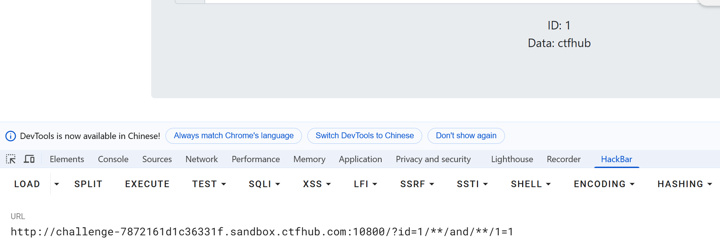Toggle the device toolbar icon
Image resolution: width=720 pixels, height=239 pixels.
tap(29, 159)
